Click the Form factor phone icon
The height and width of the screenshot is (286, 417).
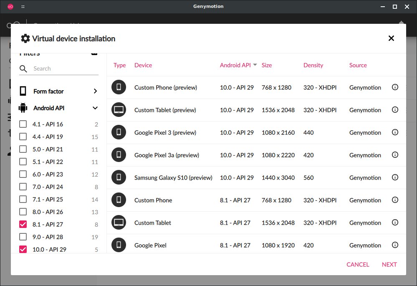tap(23, 91)
